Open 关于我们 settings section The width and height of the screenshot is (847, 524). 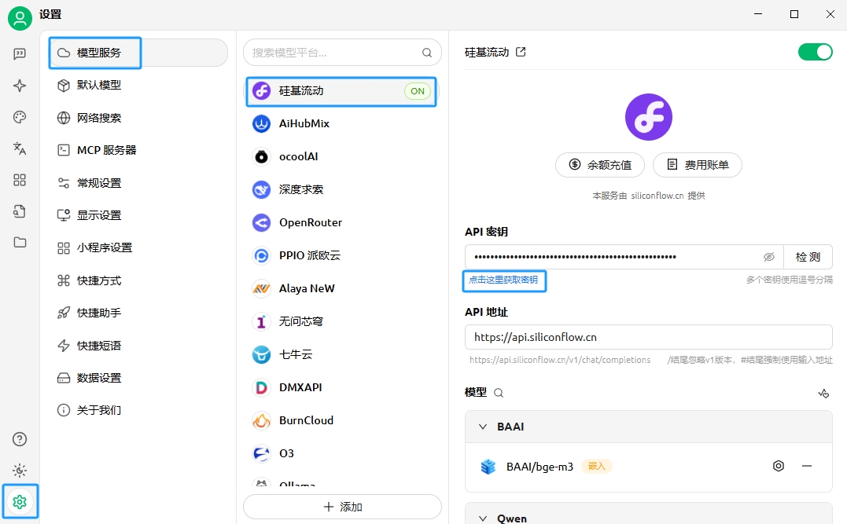click(138, 410)
